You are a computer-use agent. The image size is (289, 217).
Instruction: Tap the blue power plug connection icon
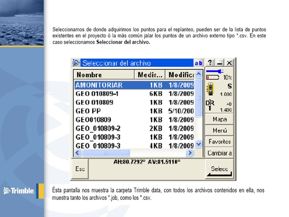tap(215, 71)
